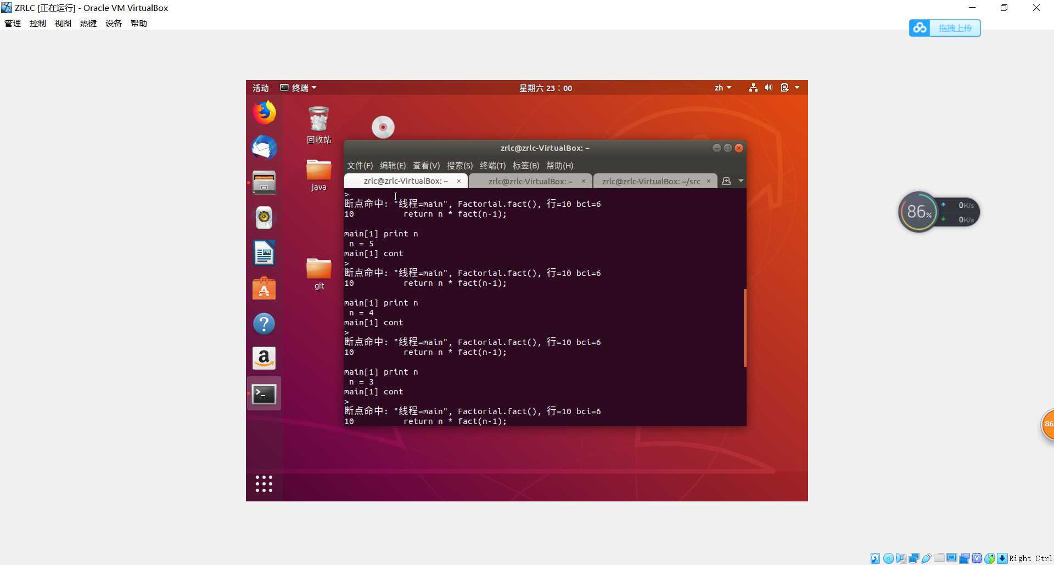This screenshot has width=1054, height=565.
Task: Click the VirtualBox mouse integration status icon
Action: click(990, 558)
